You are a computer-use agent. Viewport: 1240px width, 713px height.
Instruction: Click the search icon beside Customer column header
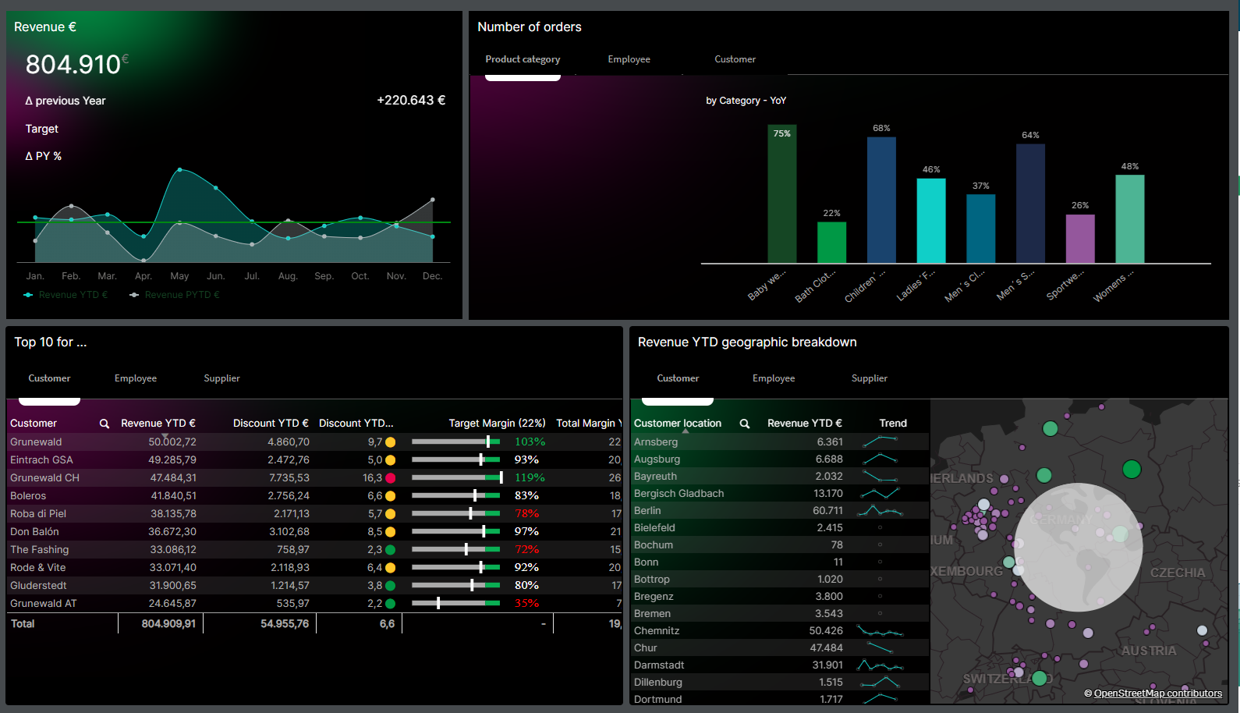[105, 424]
